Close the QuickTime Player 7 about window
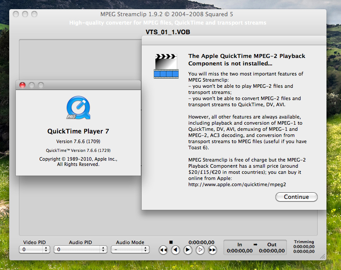The width and height of the screenshot is (341, 270). (x=22, y=85)
